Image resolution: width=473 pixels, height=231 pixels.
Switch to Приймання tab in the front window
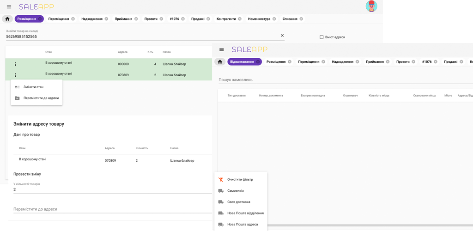(377, 61)
